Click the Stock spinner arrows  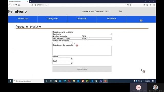[x=71, y=63]
